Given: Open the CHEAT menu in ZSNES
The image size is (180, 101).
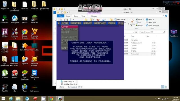Looking at the screenshot, I should [87, 23].
